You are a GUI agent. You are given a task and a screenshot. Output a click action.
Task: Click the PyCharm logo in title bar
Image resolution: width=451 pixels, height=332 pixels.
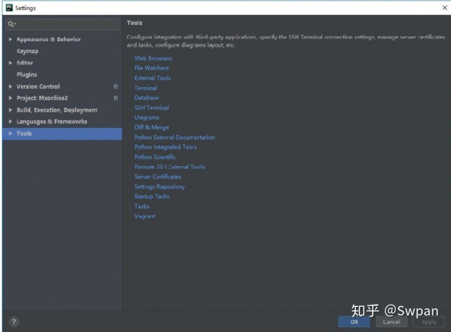click(x=9, y=8)
